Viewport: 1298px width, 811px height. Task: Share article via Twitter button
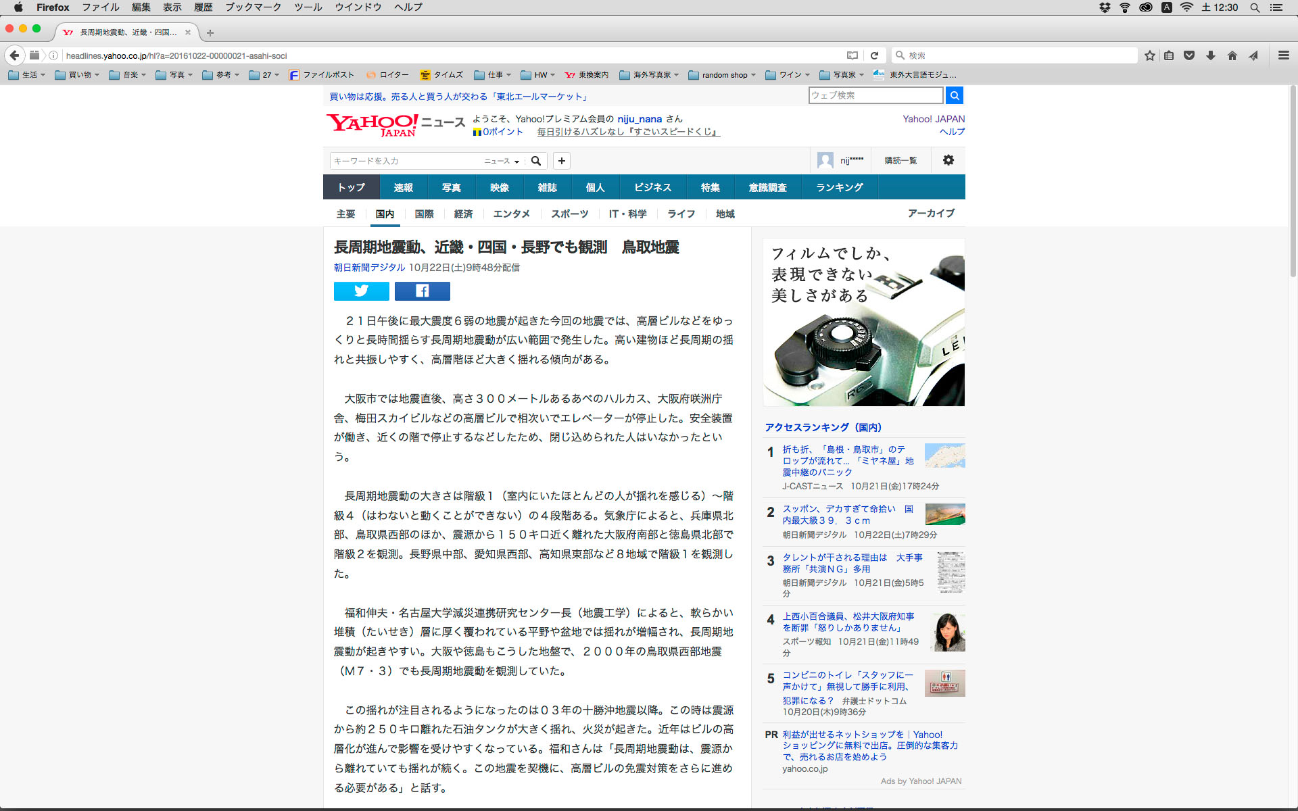coord(361,291)
